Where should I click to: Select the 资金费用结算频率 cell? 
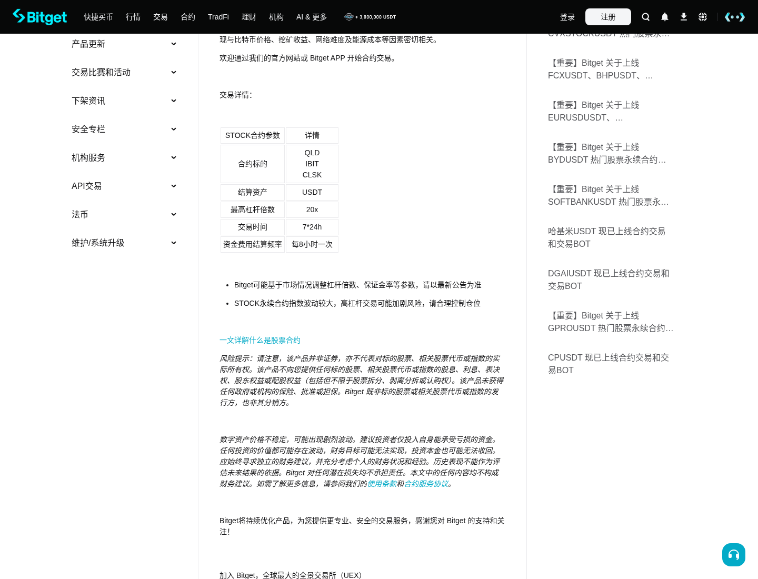pyautogui.click(x=253, y=244)
